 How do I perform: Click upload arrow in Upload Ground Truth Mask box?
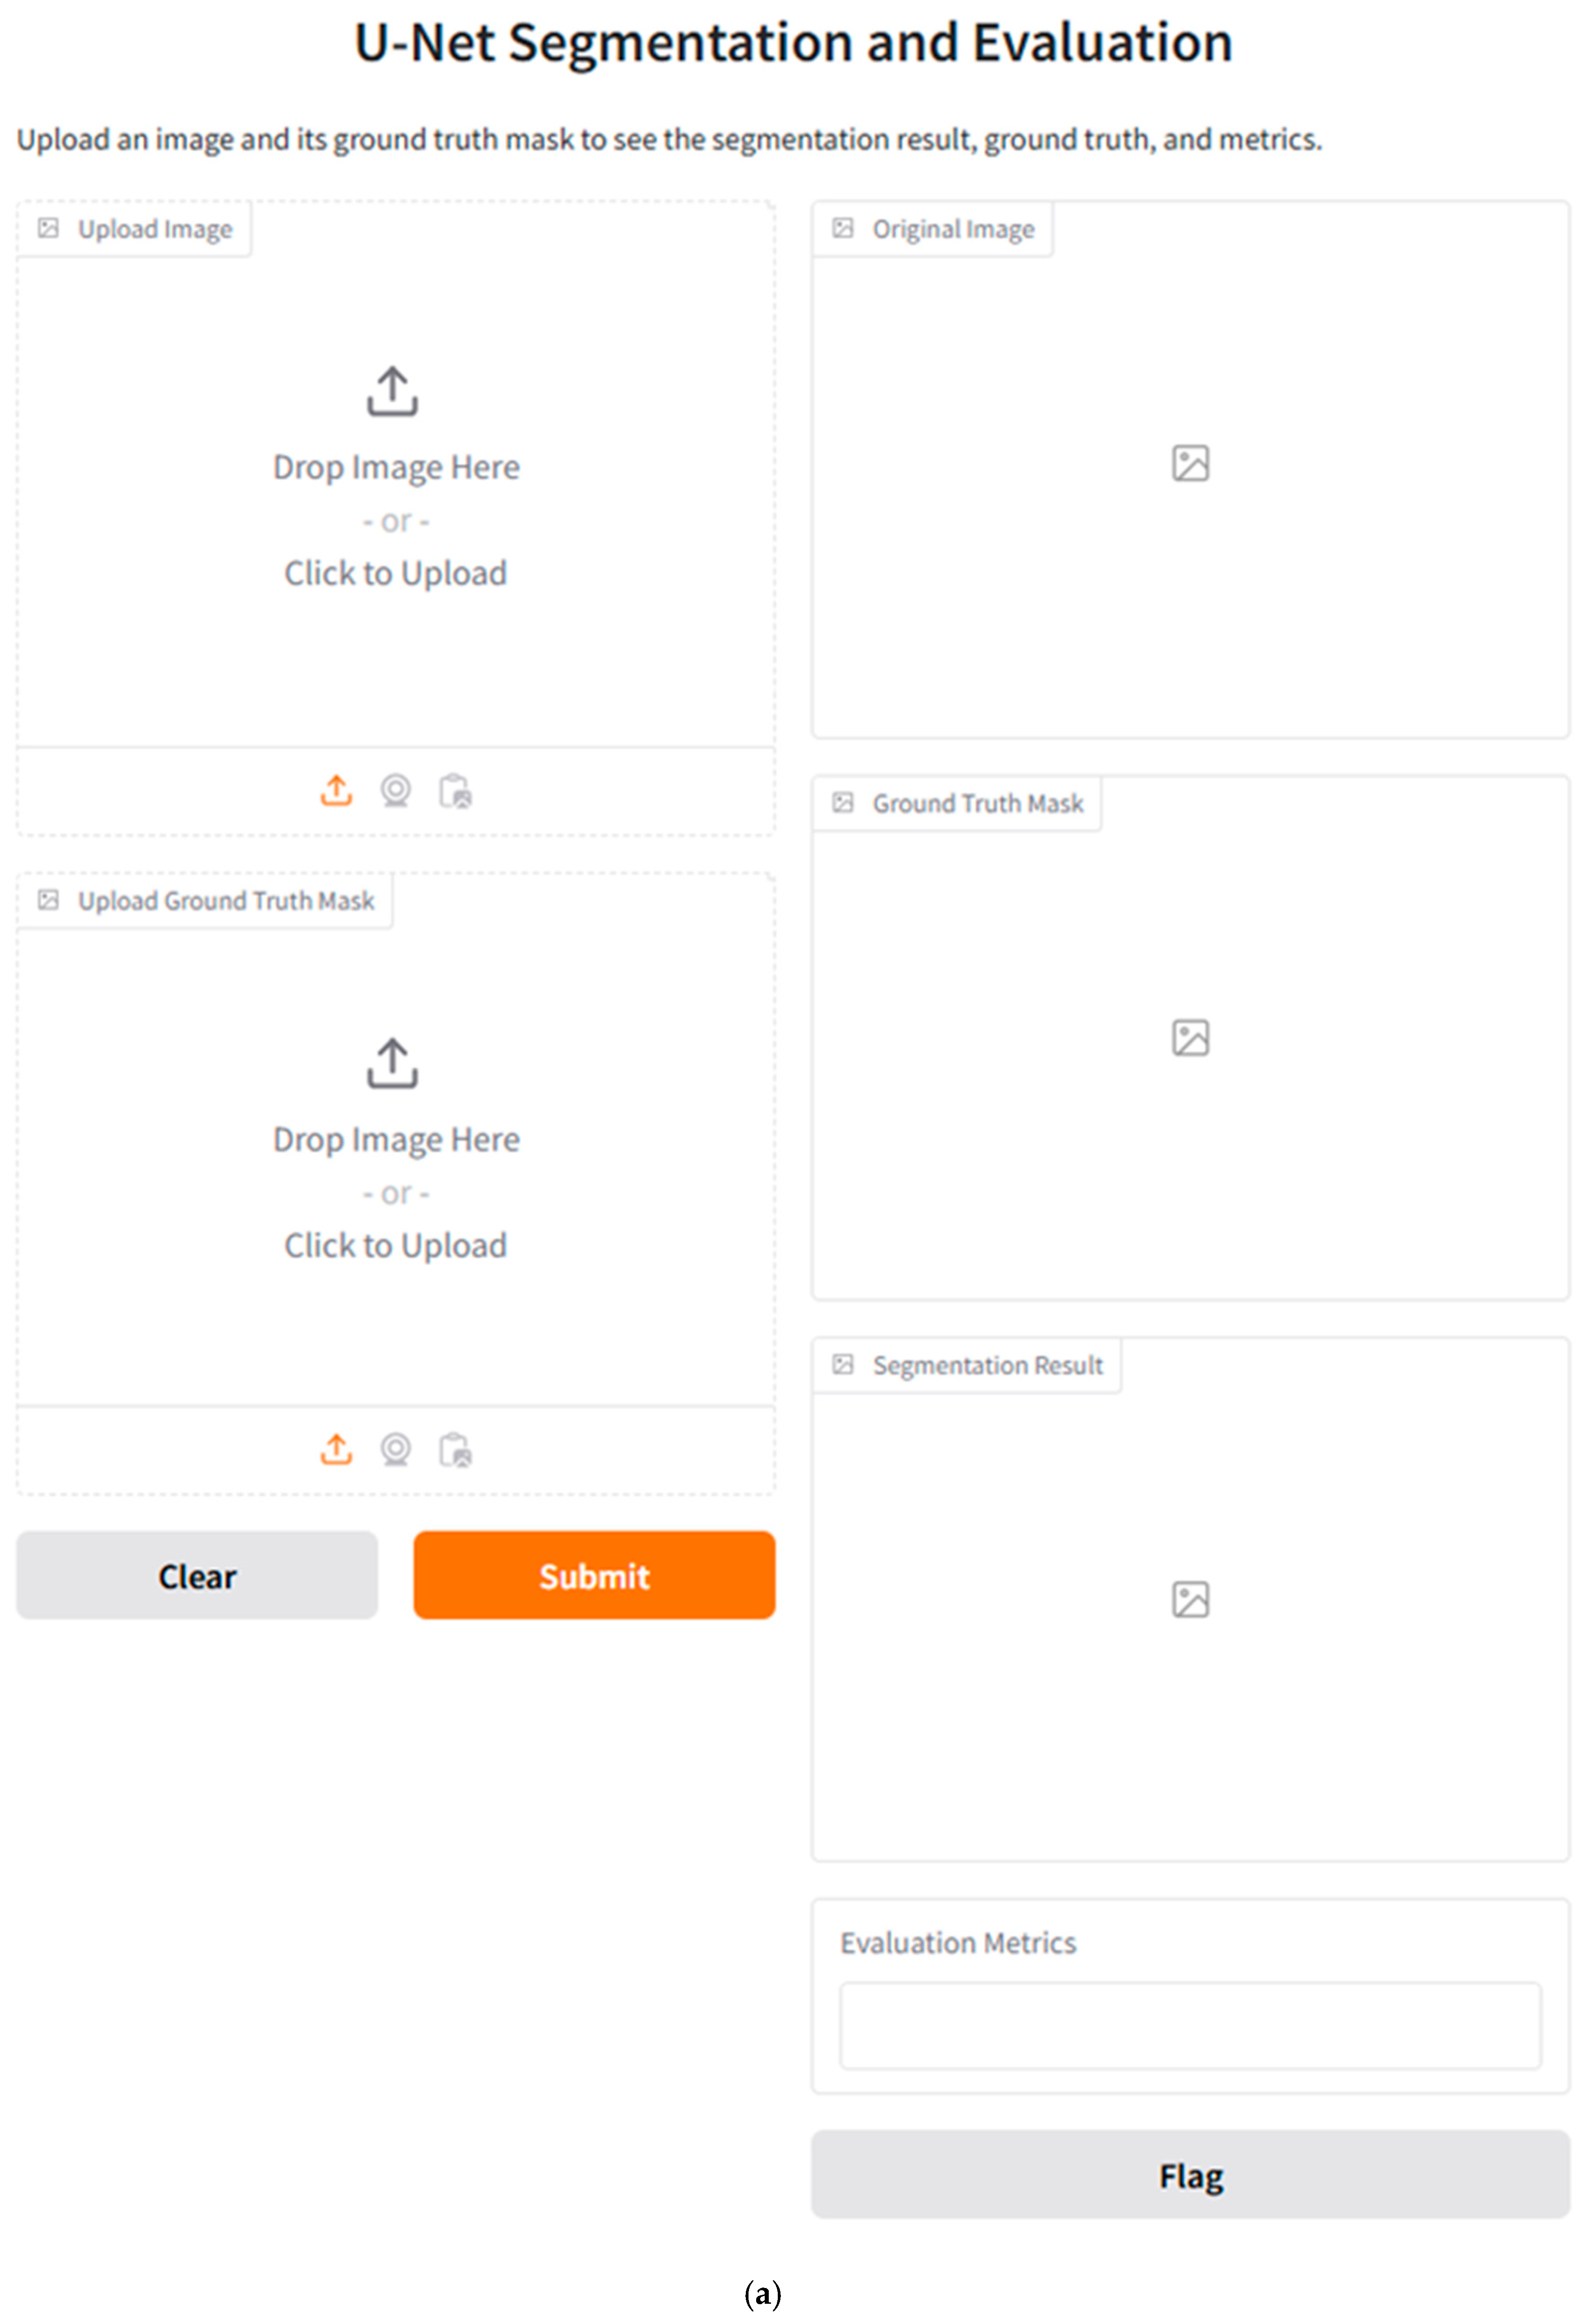click(392, 1062)
